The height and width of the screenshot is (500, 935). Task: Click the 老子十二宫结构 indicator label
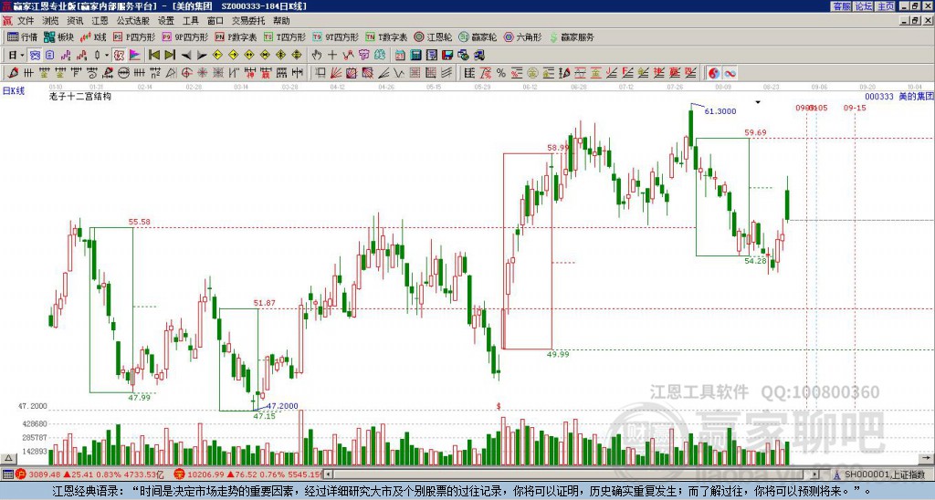click(80, 96)
